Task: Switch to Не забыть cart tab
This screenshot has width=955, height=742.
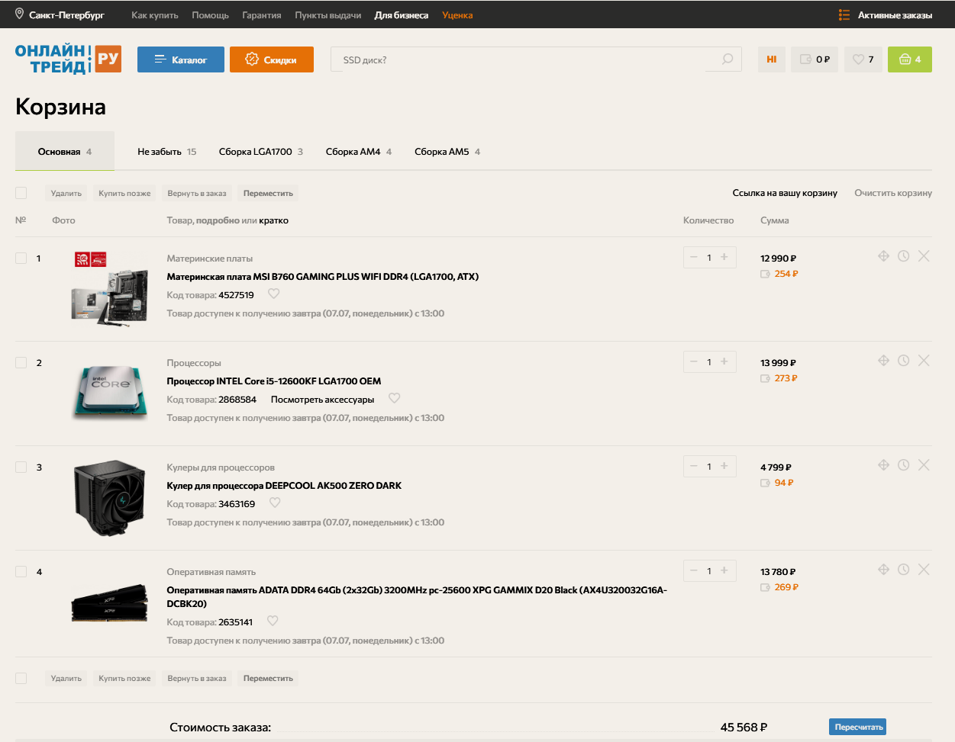Action: tap(167, 152)
